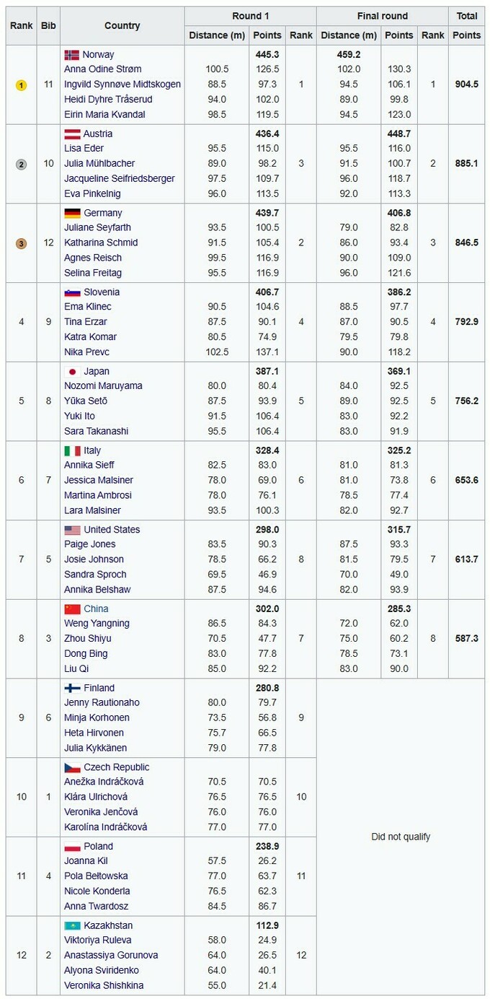Image resolution: width=490 pixels, height=999 pixels.
Task: Click the gold medal rank icon
Action: pos(22,85)
